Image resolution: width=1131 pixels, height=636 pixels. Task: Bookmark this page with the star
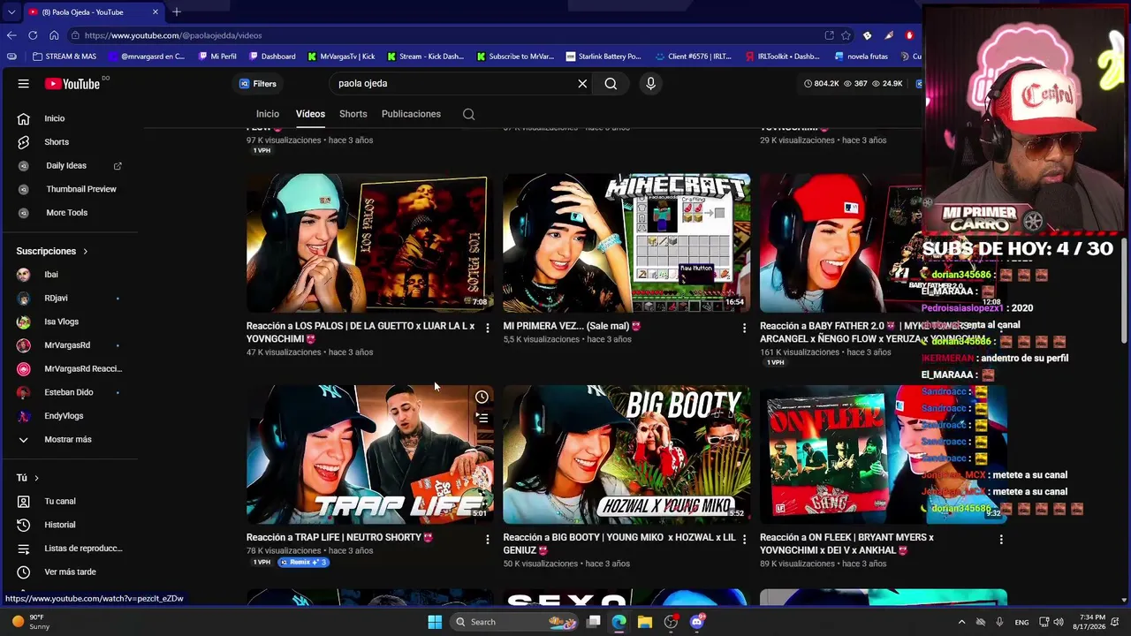coord(846,35)
